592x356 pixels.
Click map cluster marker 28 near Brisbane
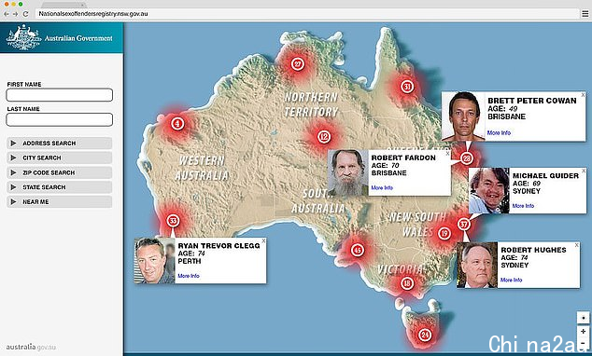coord(467,158)
